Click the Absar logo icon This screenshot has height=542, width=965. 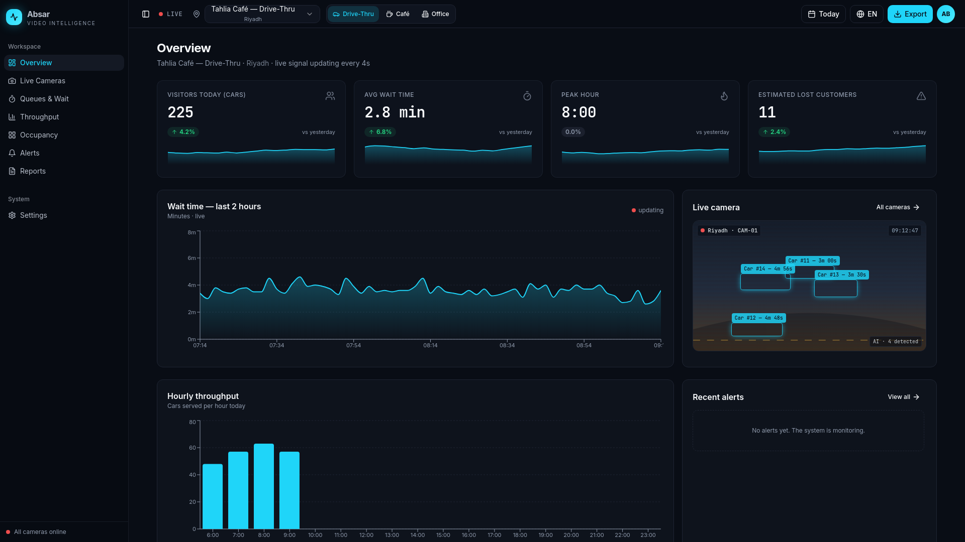tap(14, 18)
